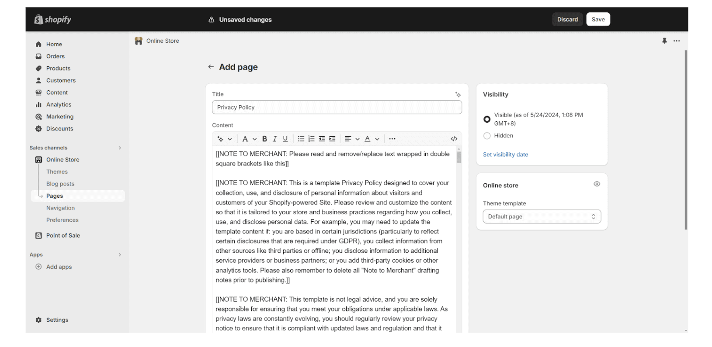This screenshot has width=712, height=347.
Task: Open Settings gear icon
Action: 38,320
